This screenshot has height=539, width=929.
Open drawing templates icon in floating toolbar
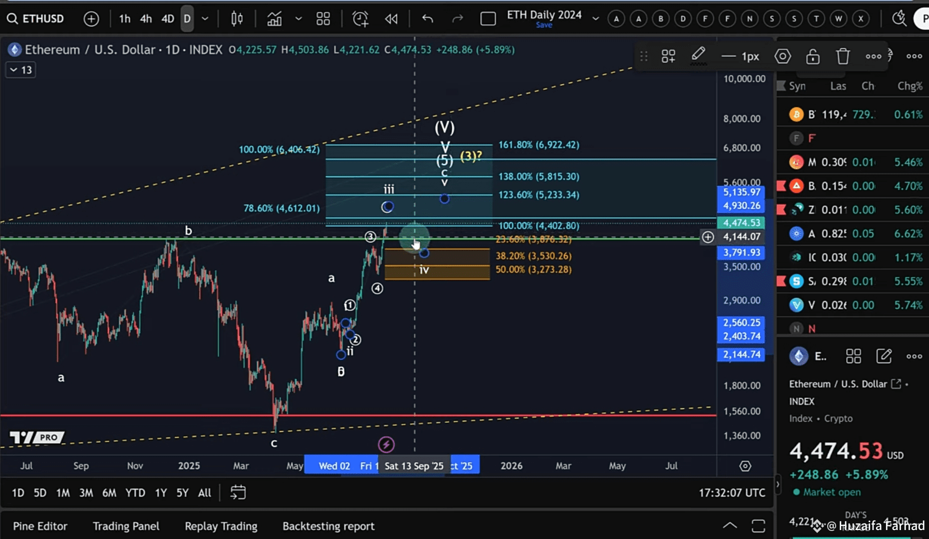click(x=668, y=56)
